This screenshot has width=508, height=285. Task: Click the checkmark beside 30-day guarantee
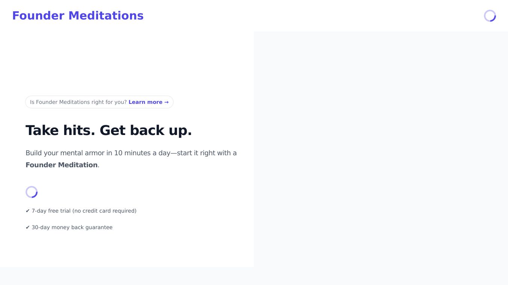click(x=27, y=228)
